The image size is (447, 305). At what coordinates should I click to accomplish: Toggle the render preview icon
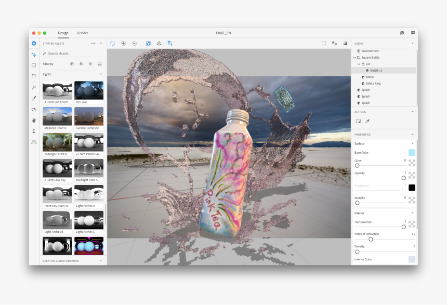(x=345, y=43)
